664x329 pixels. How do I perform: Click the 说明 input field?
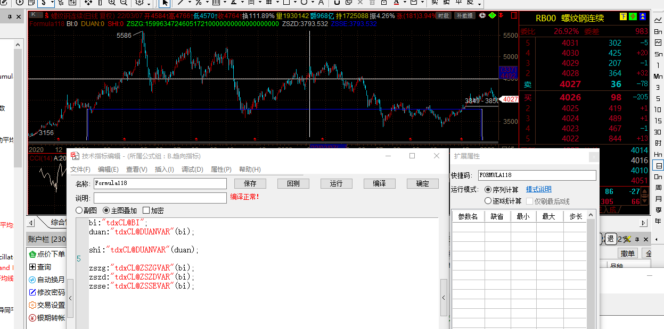tap(160, 198)
